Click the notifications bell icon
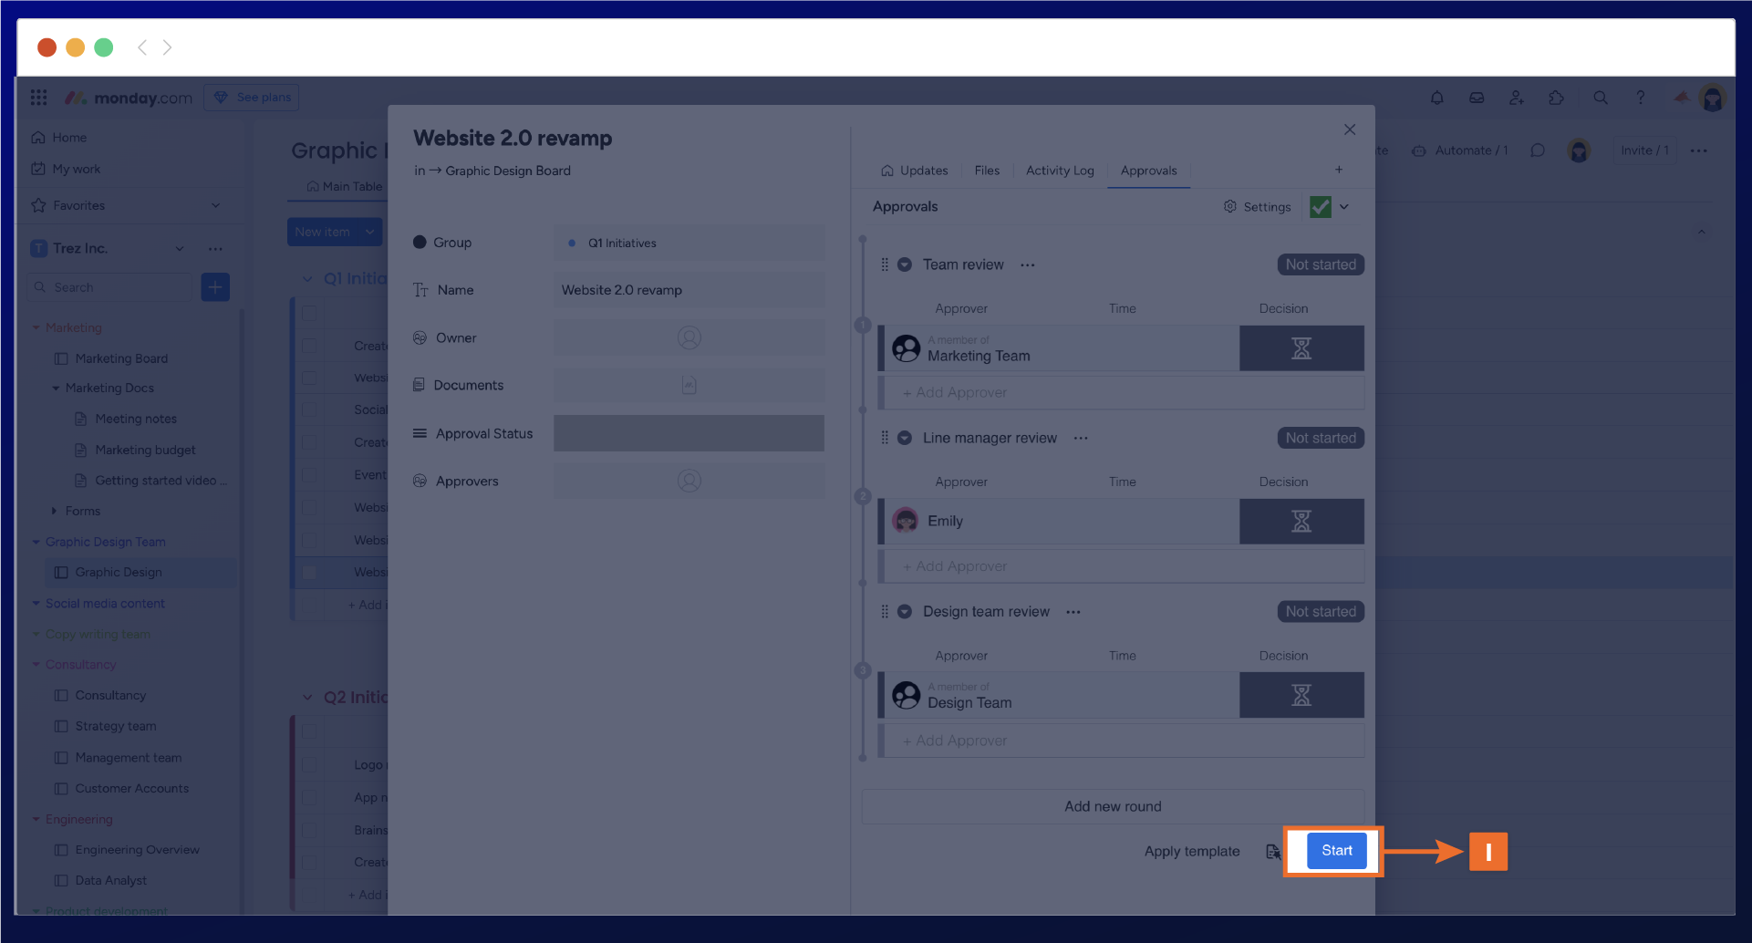This screenshot has width=1752, height=943. (1436, 98)
